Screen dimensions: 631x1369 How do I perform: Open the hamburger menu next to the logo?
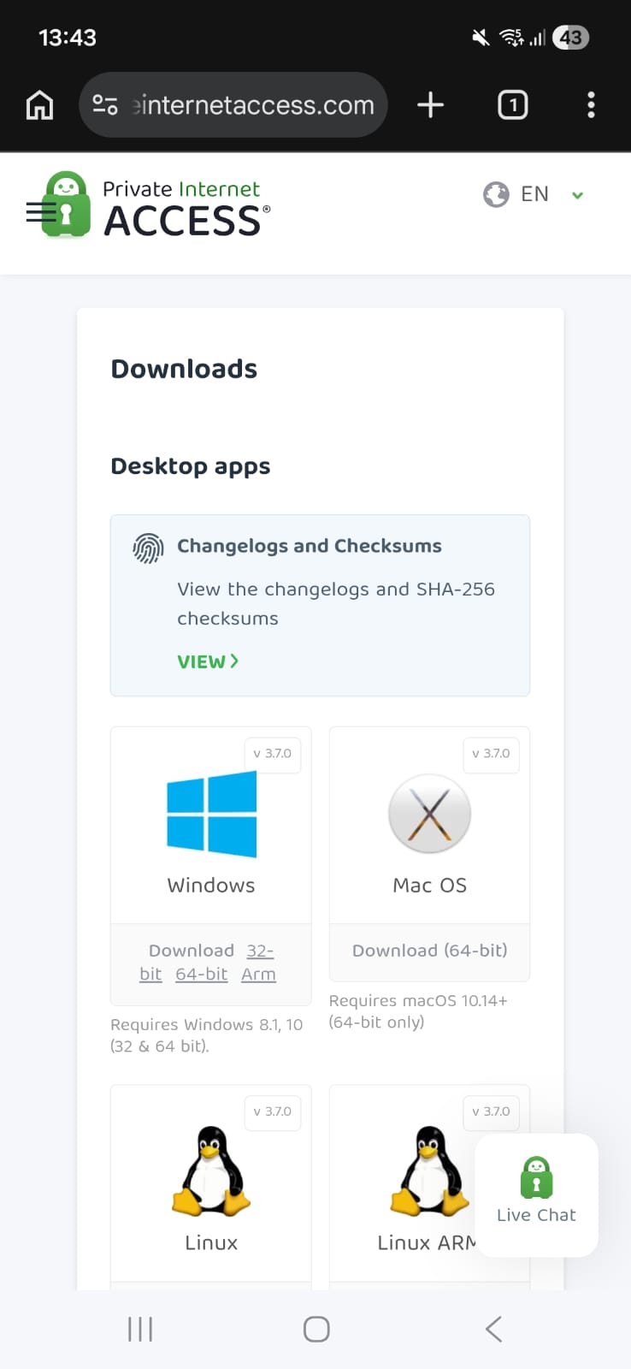coord(38,211)
